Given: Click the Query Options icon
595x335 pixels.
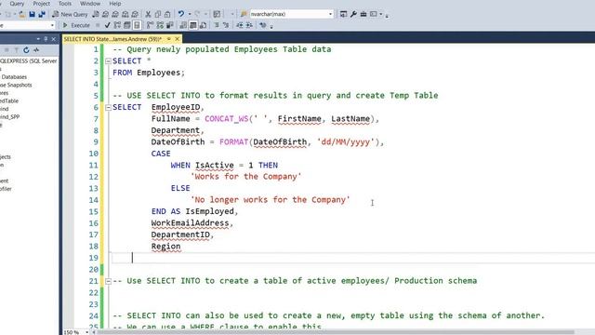Looking at the screenshot, I should 127,25.
